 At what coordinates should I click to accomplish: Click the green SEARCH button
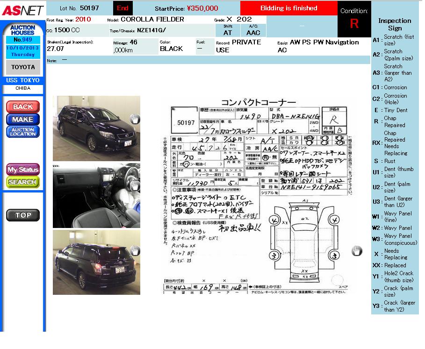click(x=22, y=182)
